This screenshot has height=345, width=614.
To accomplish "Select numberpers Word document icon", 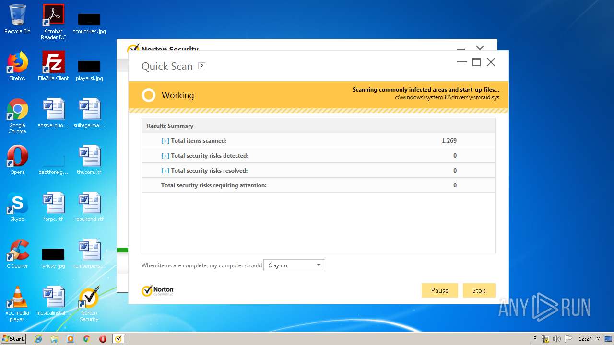I will click(89, 254).
